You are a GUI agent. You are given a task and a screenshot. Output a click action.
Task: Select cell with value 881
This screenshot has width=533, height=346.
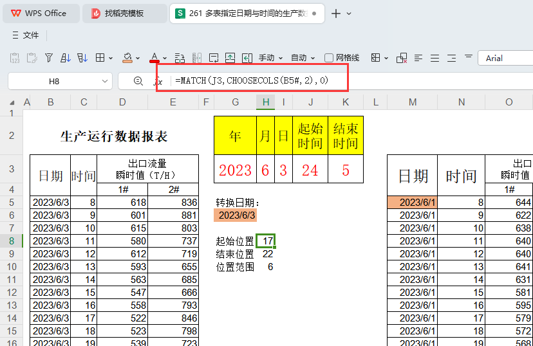173,215
